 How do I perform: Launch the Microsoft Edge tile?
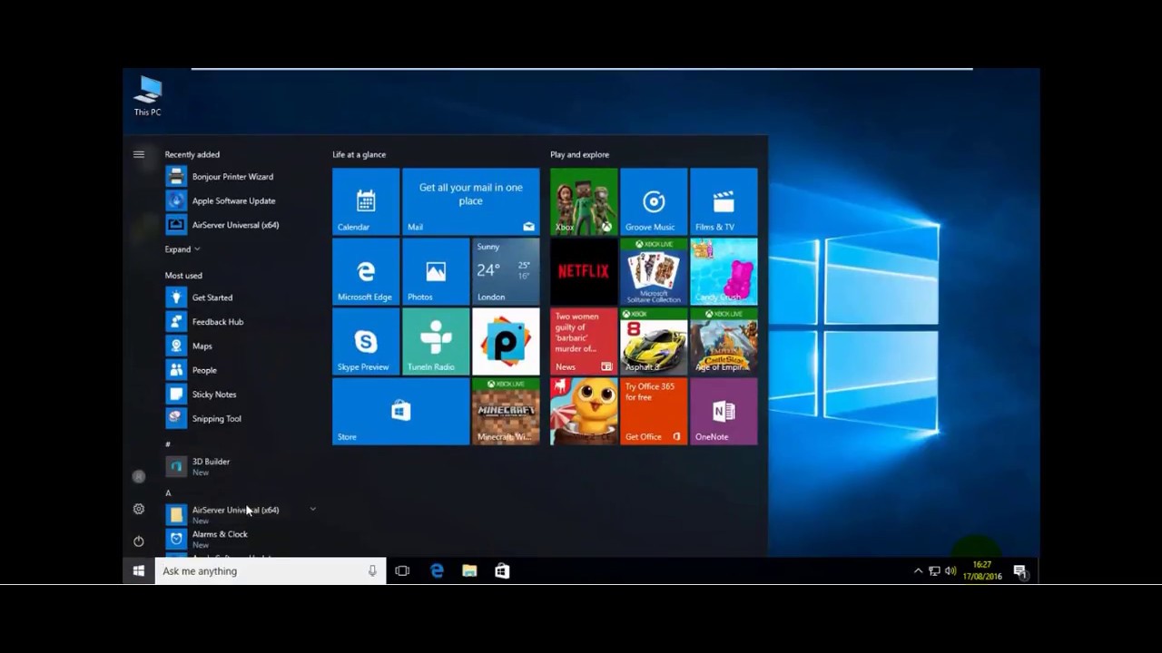(366, 271)
